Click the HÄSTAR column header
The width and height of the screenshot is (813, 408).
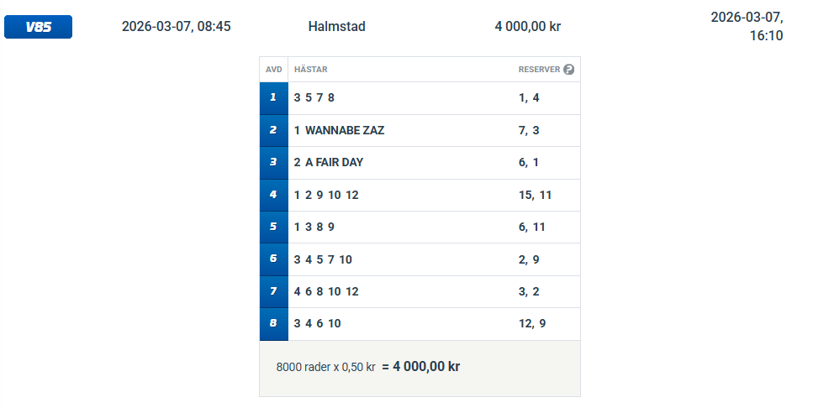tap(311, 70)
